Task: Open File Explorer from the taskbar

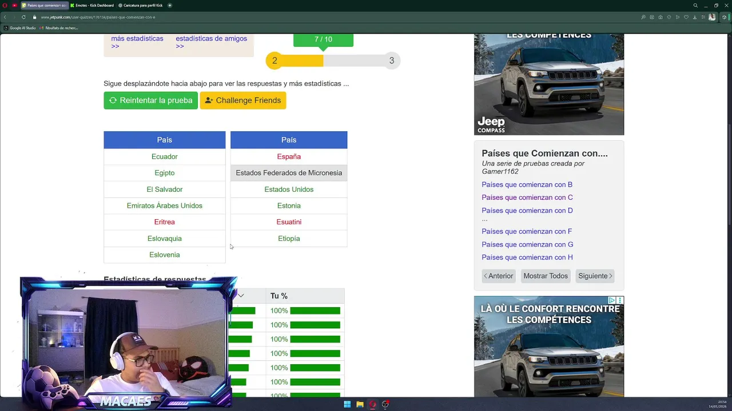Action: (360, 404)
